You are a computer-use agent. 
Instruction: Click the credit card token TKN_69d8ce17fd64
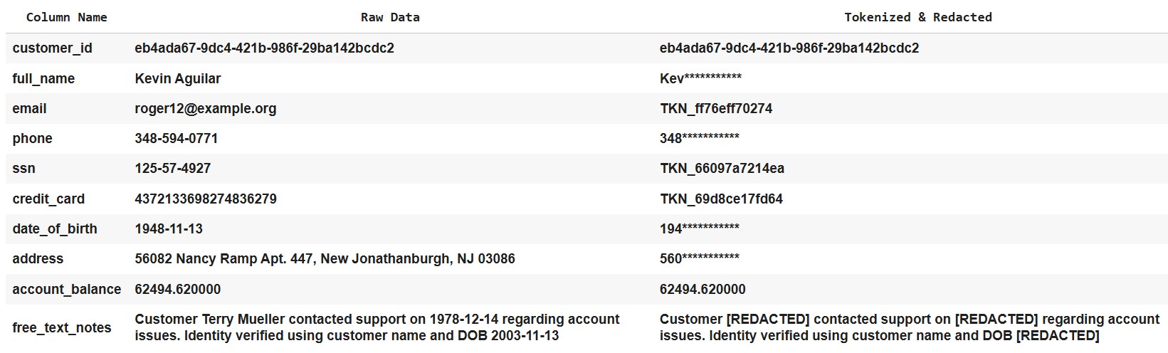point(721,199)
